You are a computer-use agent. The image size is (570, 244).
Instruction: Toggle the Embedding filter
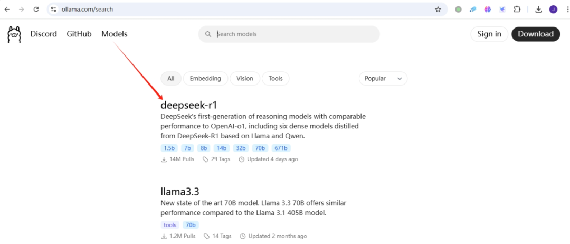205,78
